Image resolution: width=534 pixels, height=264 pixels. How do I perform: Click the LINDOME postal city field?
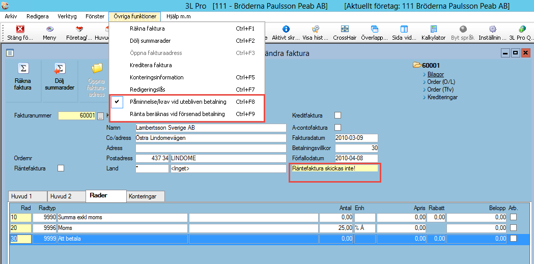click(228, 159)
